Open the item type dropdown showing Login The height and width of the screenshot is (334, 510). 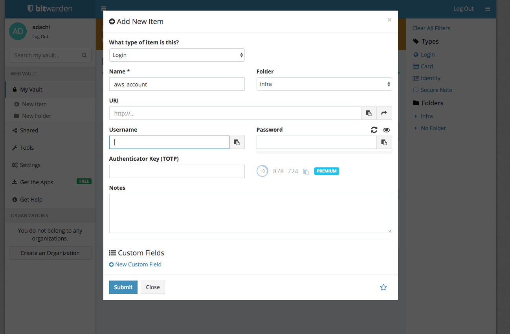(x=177, y=55)
